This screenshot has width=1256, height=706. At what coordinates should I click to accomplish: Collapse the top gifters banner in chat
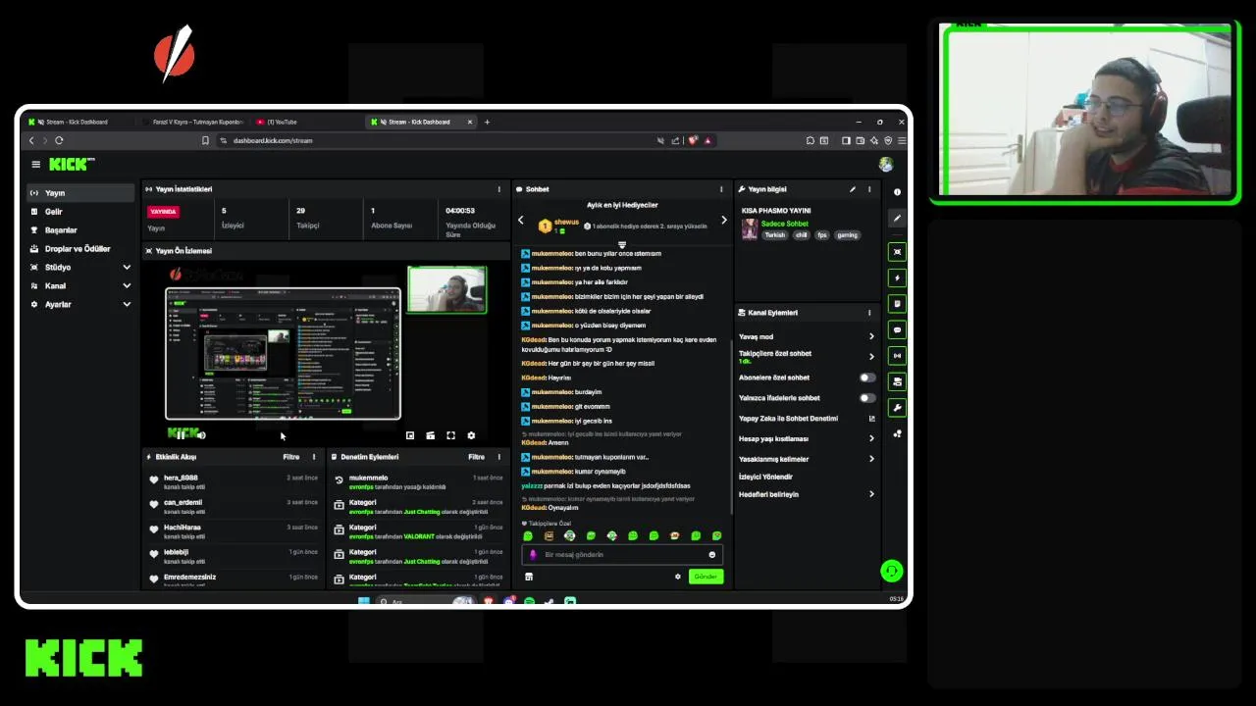click(x=621, y=244)
